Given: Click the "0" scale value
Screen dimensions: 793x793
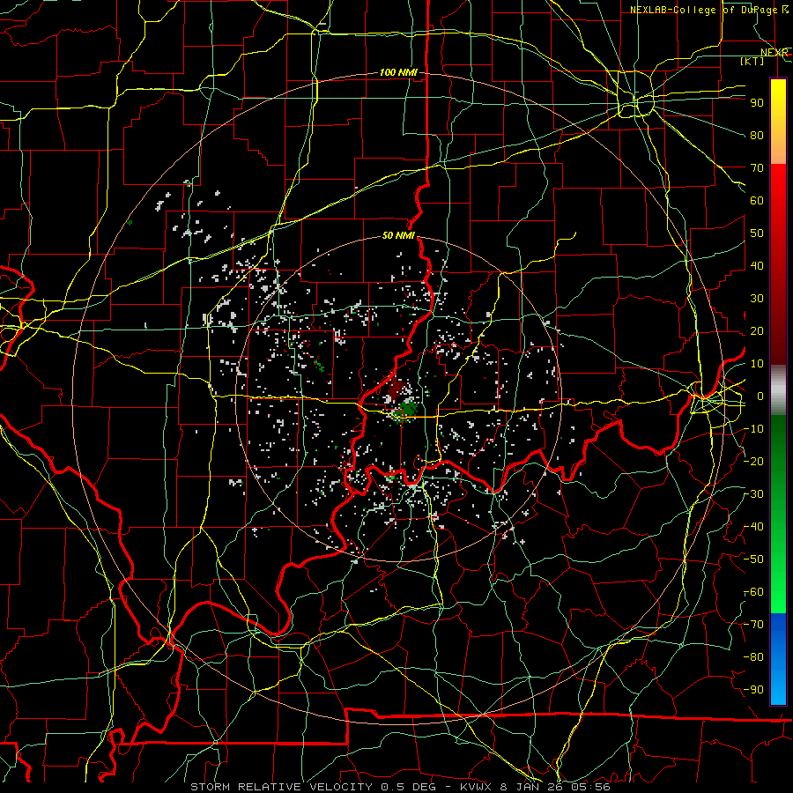Looking at the screenshot, I should pos(760,396).
